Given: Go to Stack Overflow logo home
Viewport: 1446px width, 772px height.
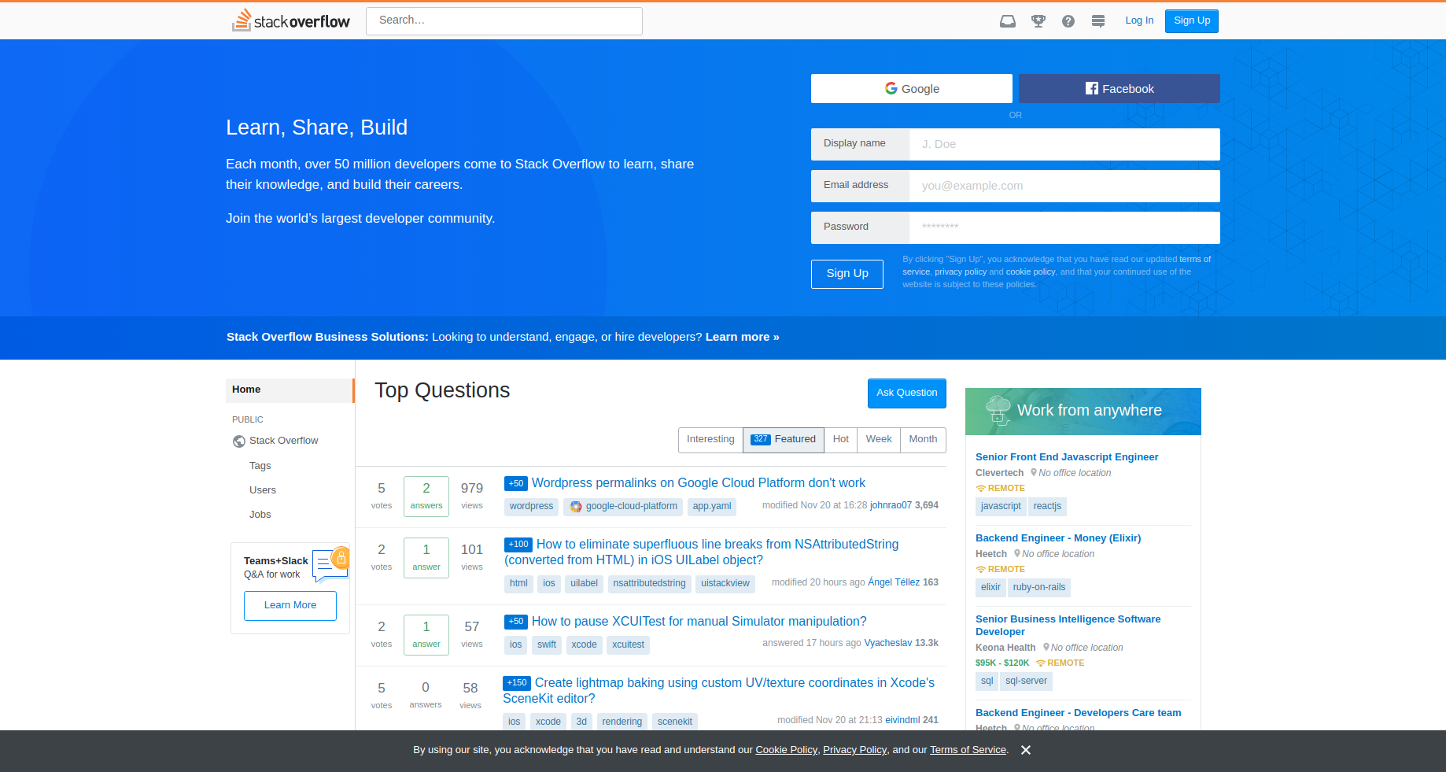Looking at the screenshot, I should coord(291,20).
